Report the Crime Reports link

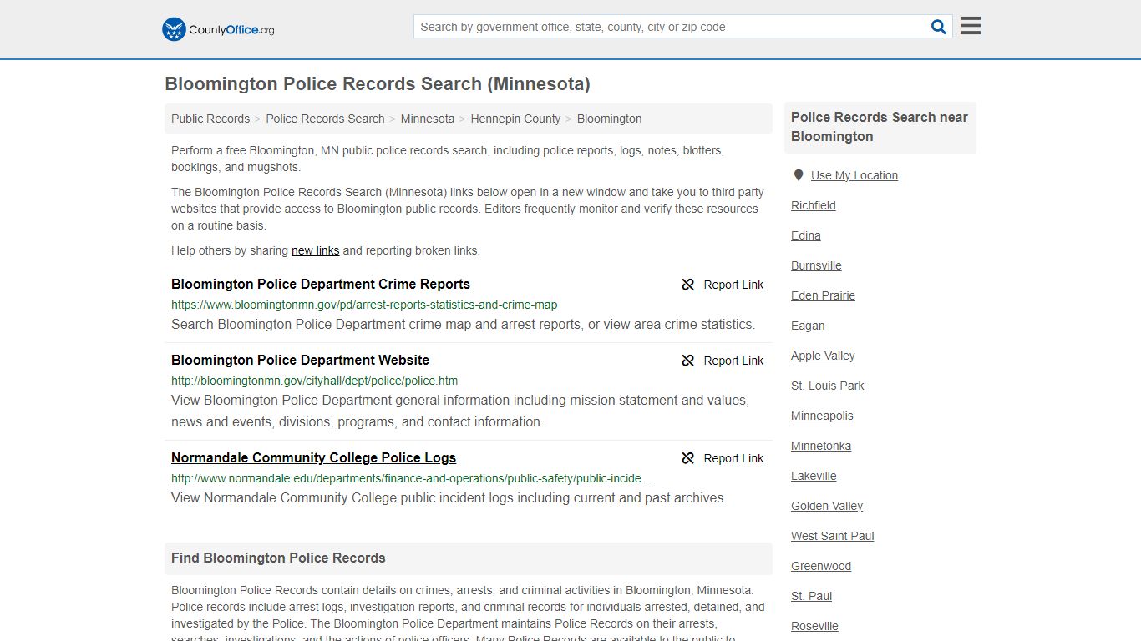tap(723, 285)
